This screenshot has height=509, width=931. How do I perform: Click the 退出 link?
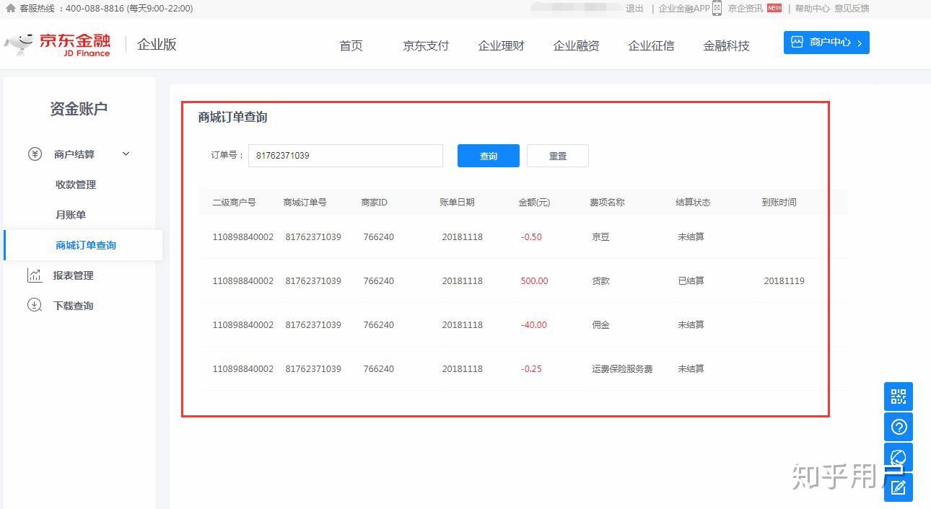pos(634,8)
